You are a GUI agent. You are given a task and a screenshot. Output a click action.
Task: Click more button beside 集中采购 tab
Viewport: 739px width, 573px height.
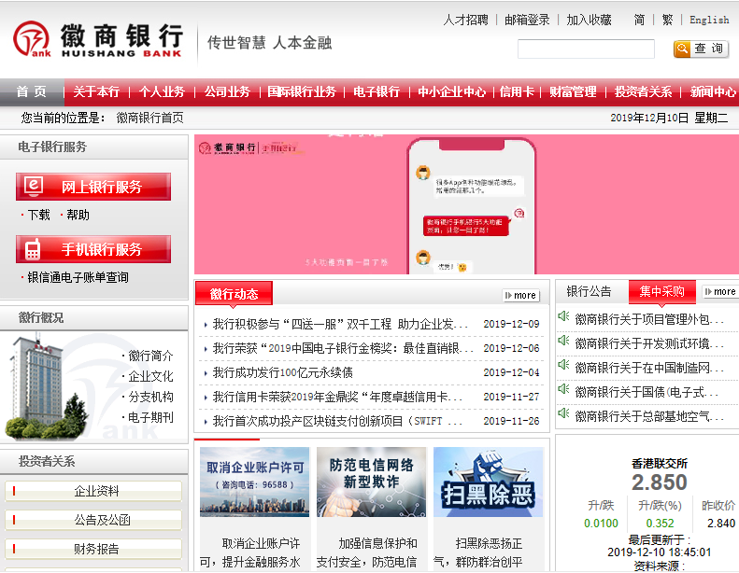719,291
